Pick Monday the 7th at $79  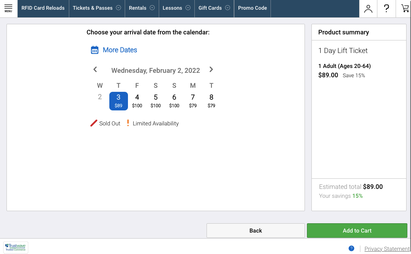coord(193,101)
